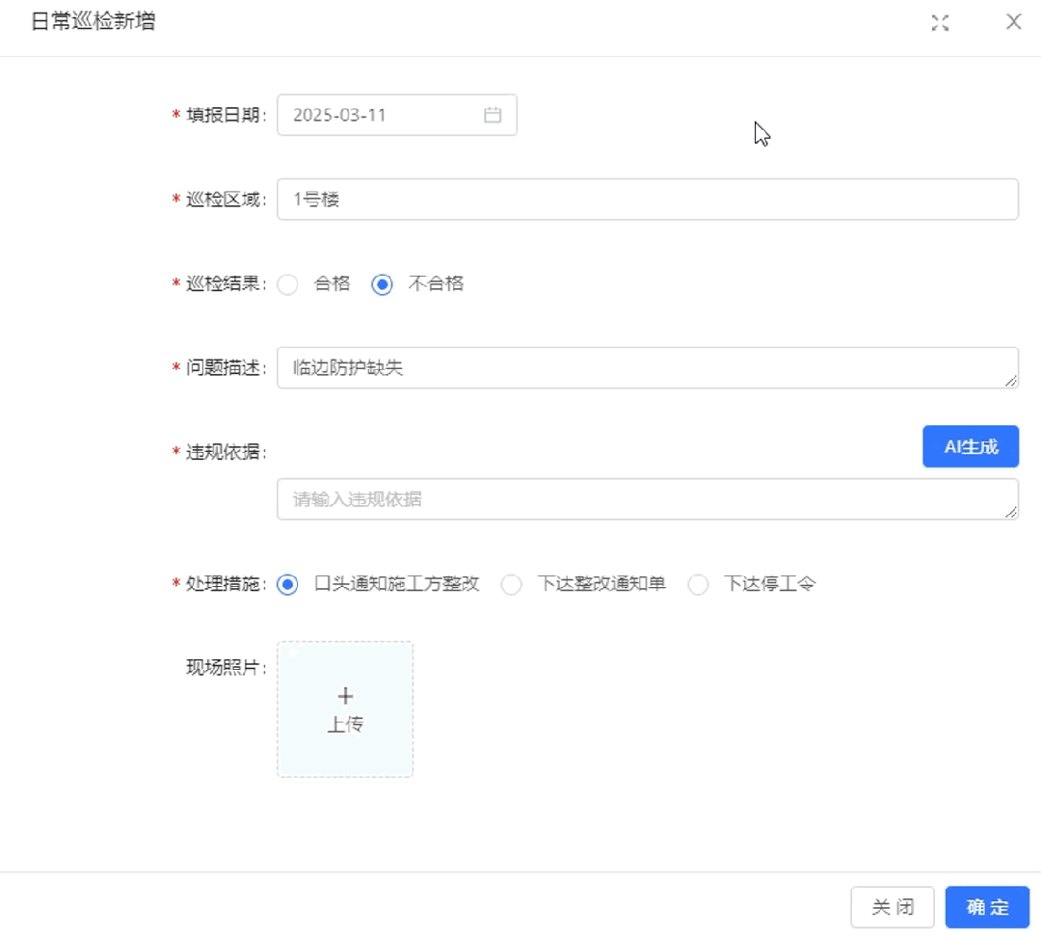Choose 下达整改通知单 as handling measure
This screenshot has height=935, width=1041.
[511, 583]
